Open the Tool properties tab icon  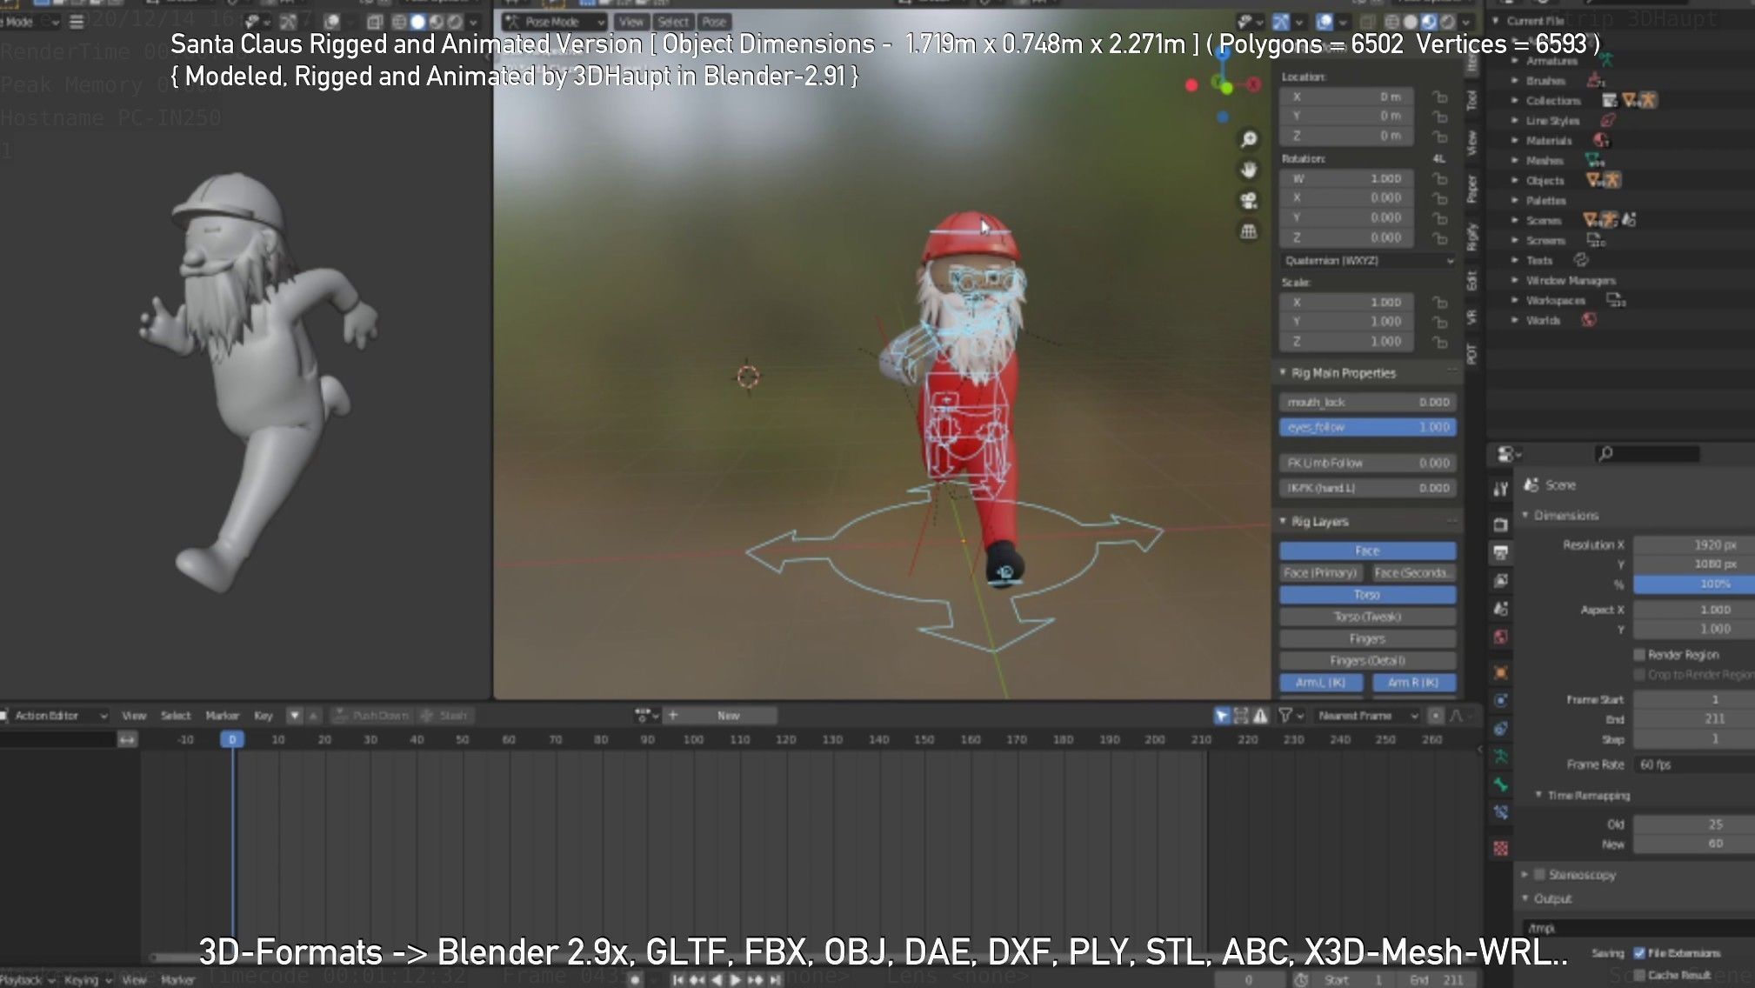1501,489
